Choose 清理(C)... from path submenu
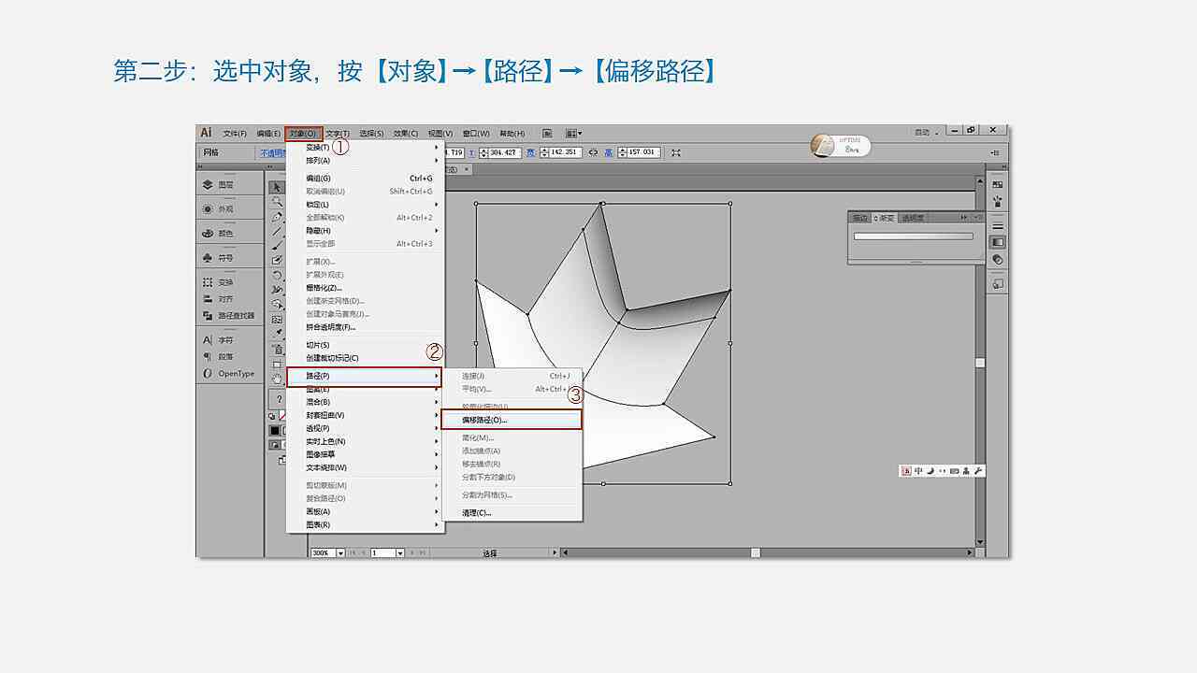1197x673 pixels. point(512,513)
